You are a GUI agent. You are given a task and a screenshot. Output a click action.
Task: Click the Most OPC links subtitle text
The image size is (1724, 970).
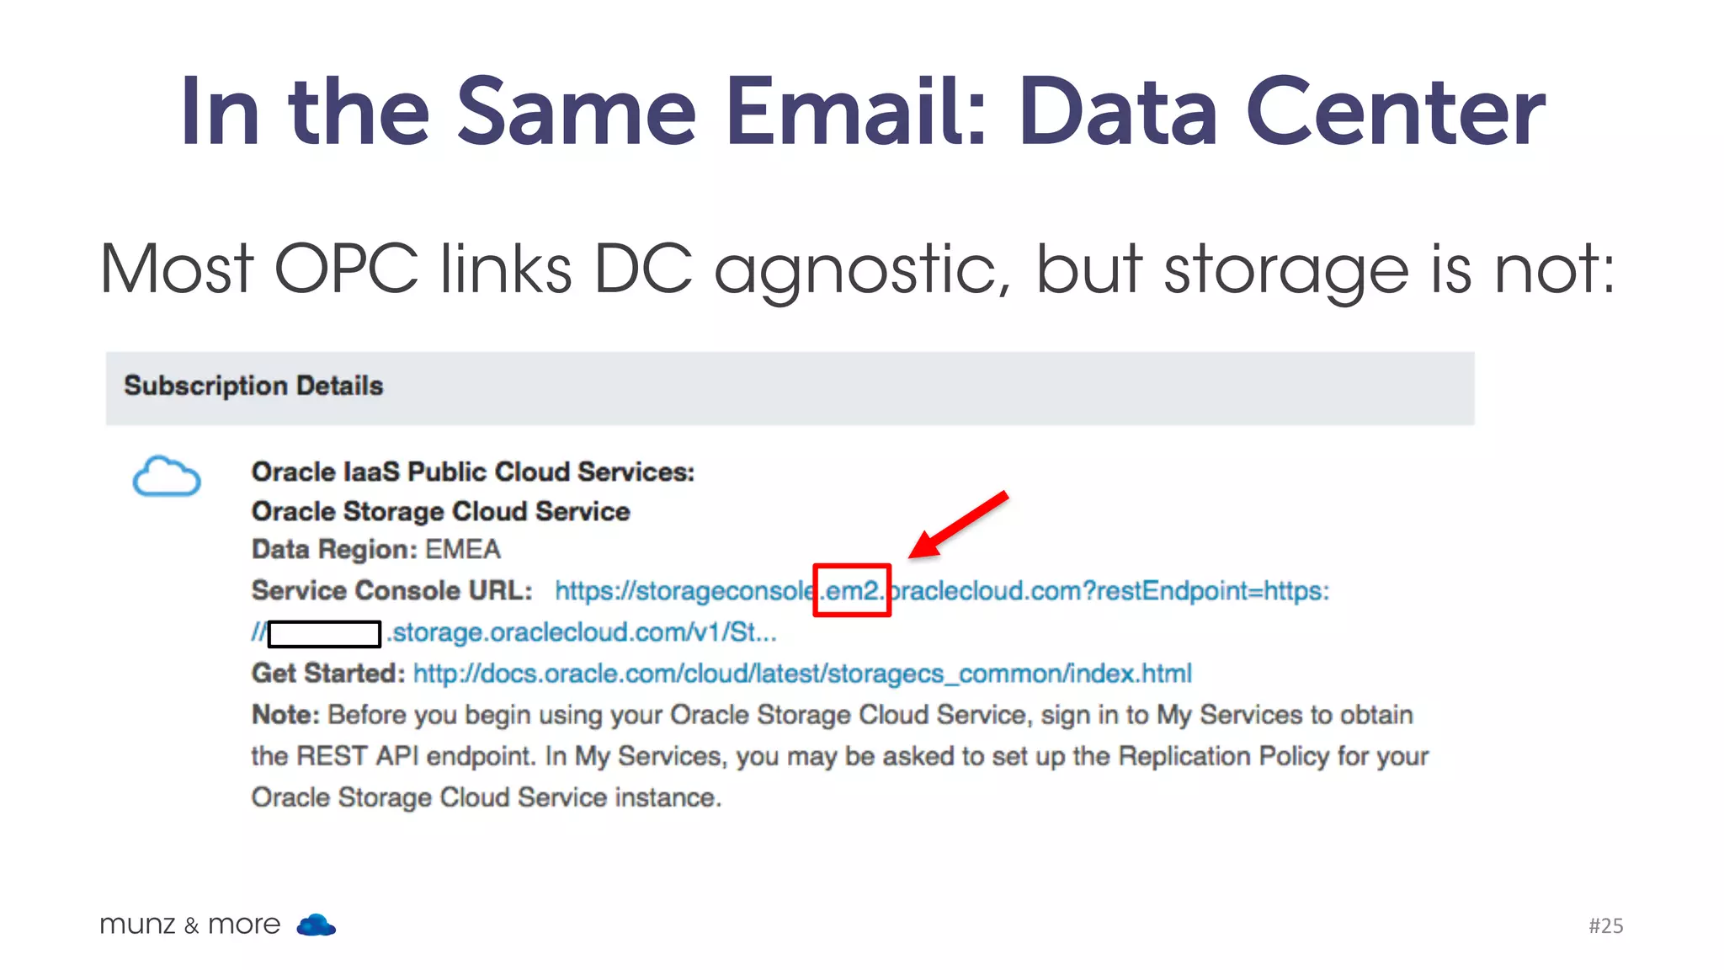(858, 269)
